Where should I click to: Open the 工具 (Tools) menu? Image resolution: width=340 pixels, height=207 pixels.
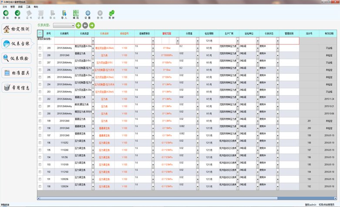(28, 7)
